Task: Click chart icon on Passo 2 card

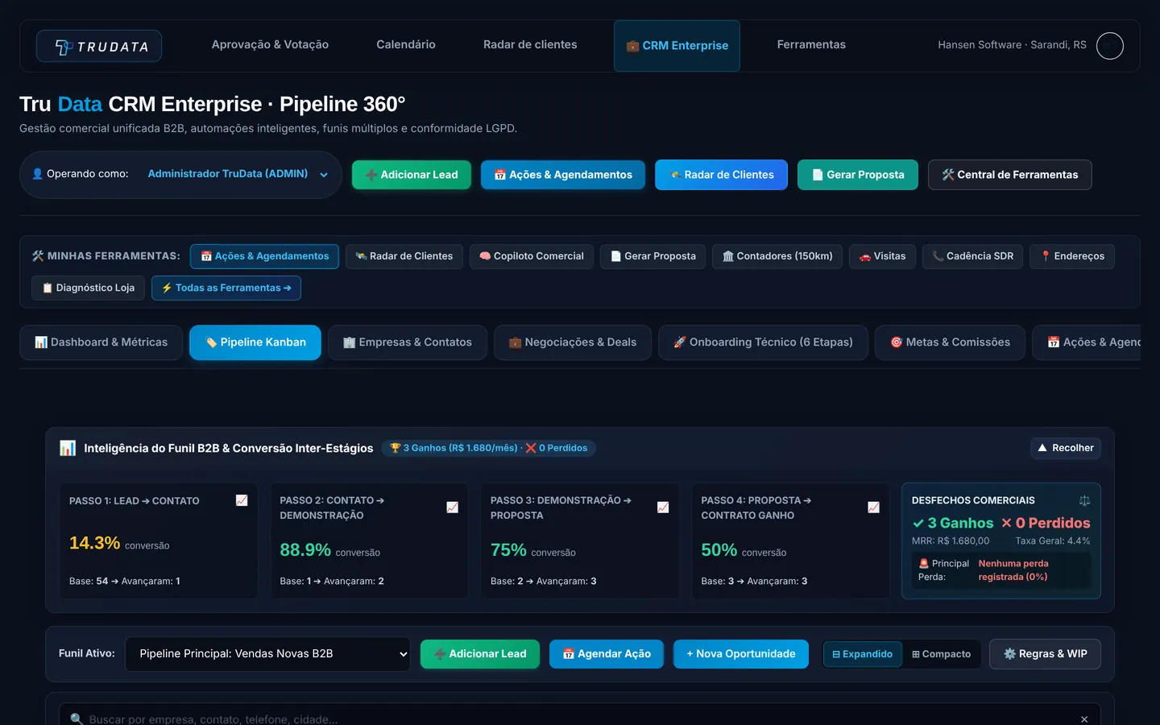Action: click(452, 507)
